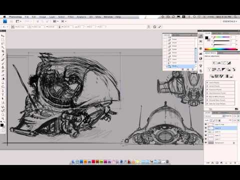This screenshot has width=240, height=180.
Task: Add layer style using fx icon
Action: [212, 163]
